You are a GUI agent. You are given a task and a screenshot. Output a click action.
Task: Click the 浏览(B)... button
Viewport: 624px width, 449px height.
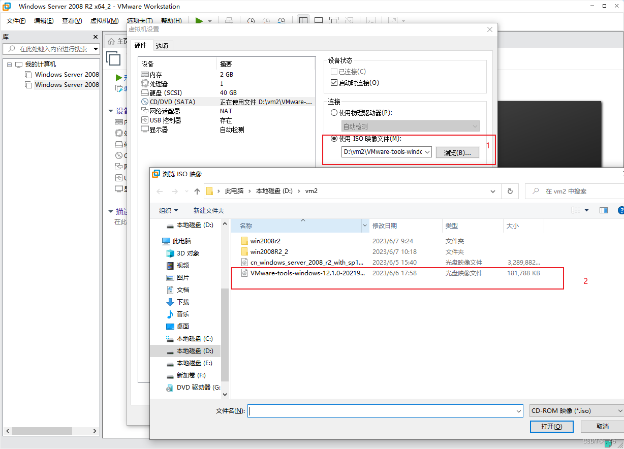pos(457,152)
